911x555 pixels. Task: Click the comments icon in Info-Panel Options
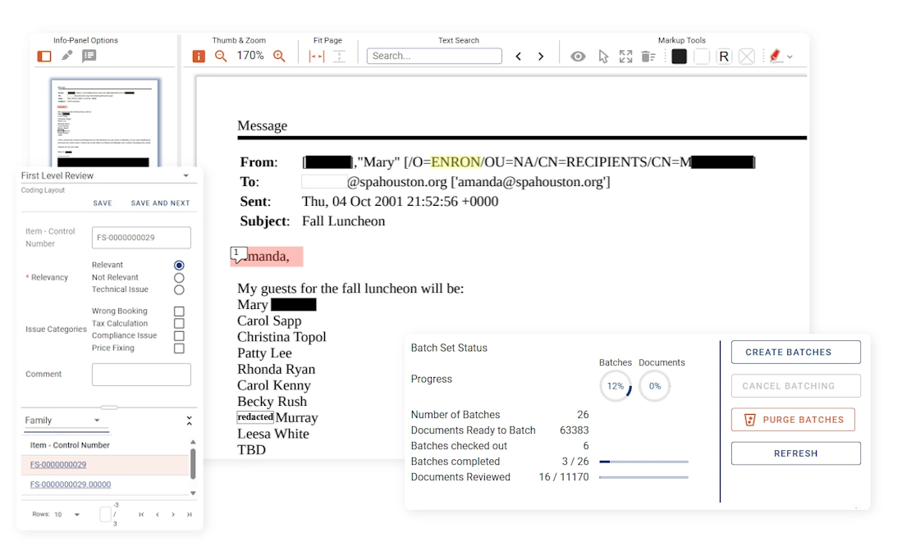tap(89, 56)
